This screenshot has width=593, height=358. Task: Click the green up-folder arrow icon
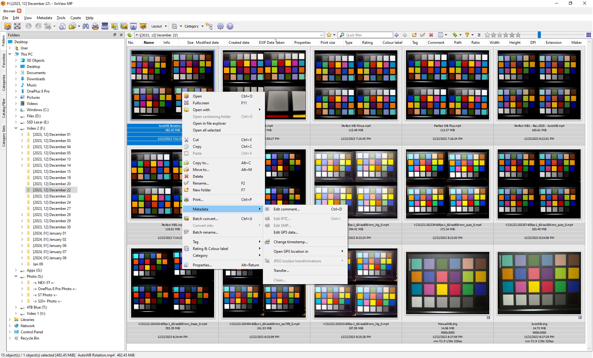click(130, 35)
